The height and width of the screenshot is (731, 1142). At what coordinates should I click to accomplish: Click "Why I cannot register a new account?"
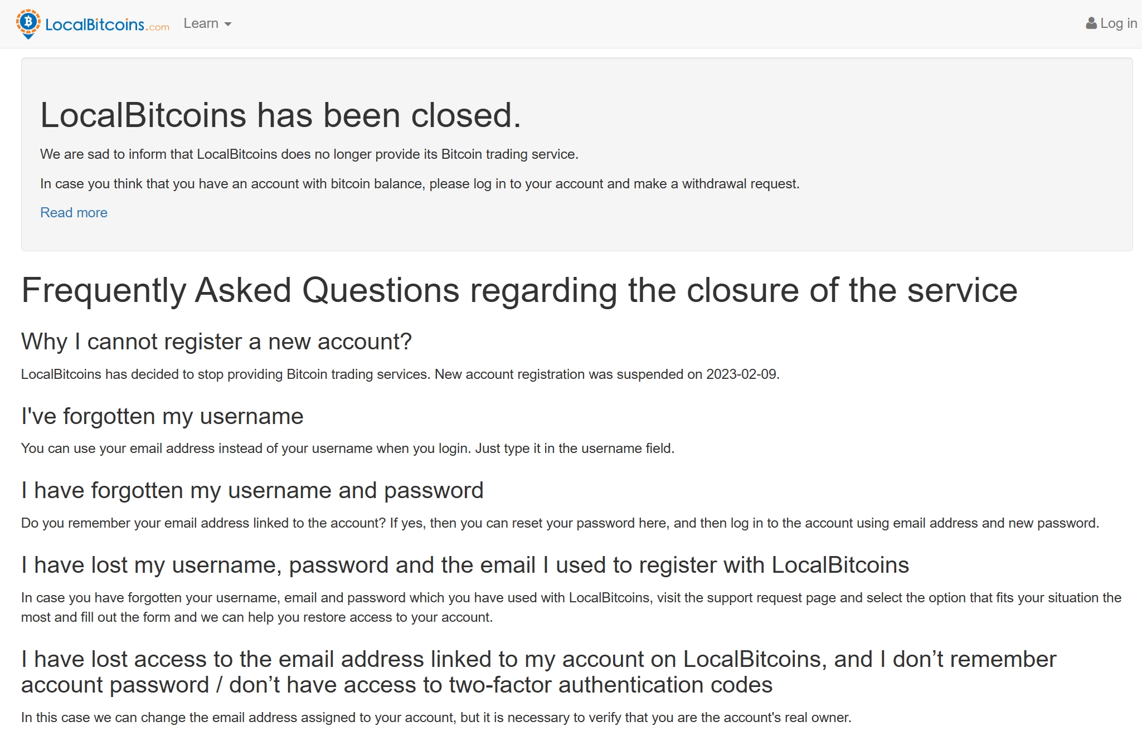216,341
